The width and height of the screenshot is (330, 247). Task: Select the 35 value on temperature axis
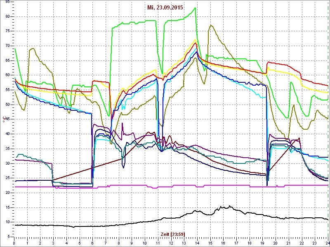point(7,149)
